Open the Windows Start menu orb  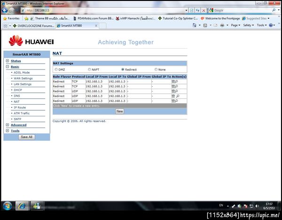(x=8, y=206)
